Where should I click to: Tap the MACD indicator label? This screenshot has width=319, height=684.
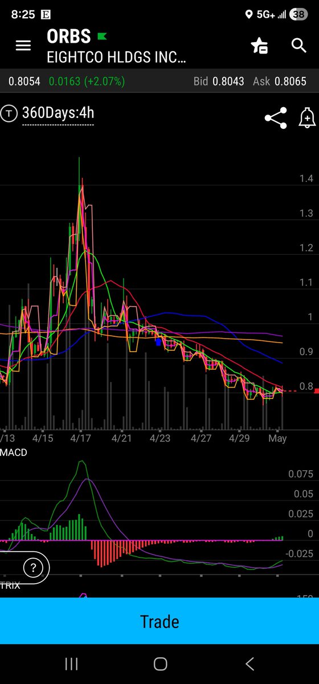coord(14,452)
